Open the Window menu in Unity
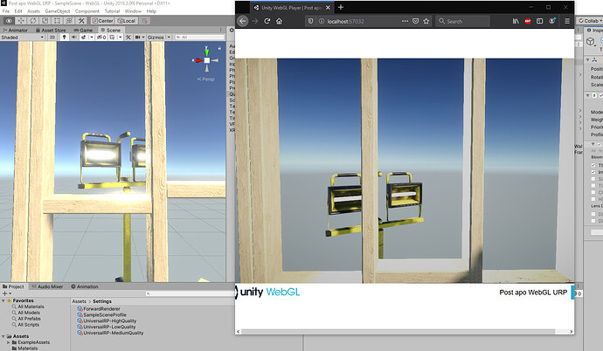Screen dimensions: 603x351 pos(133,11)
